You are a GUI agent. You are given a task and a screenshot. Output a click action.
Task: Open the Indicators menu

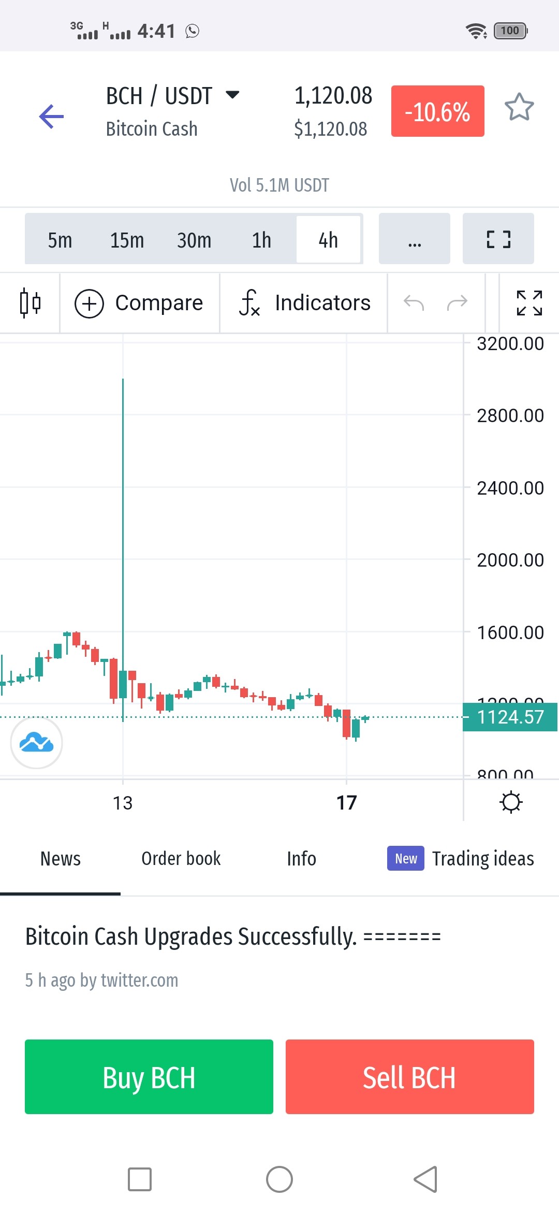click(x=304, y=302)
